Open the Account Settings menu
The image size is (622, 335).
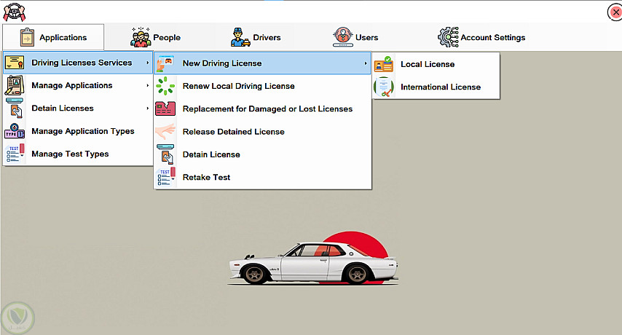(481, 37)
